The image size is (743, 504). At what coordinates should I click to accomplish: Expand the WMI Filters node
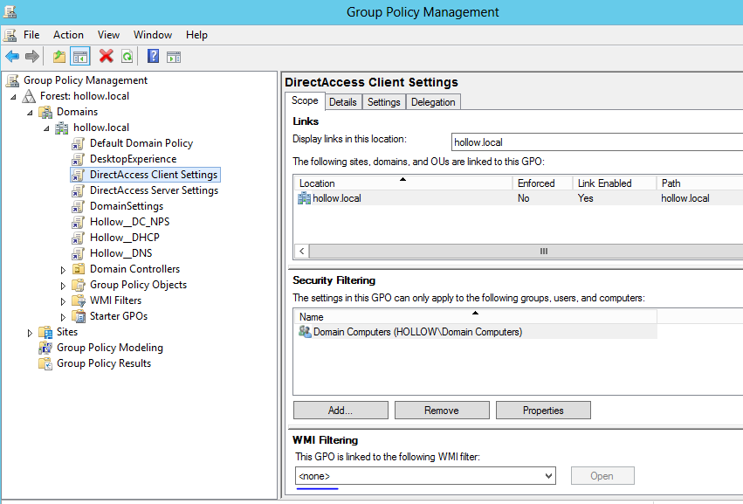click(63, 301)
